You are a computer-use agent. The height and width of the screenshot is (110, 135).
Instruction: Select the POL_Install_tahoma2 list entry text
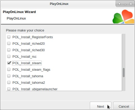[x=29, y=83]
